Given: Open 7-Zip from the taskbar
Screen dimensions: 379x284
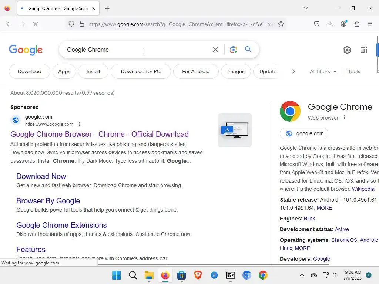Looking at the screenshot, I should coord(230,275).
